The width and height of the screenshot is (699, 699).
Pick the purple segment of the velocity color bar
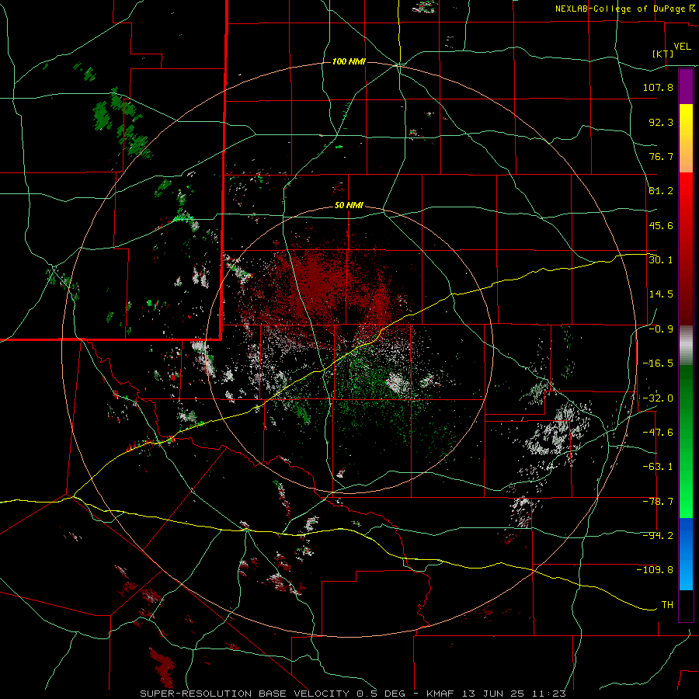[686, 86]
